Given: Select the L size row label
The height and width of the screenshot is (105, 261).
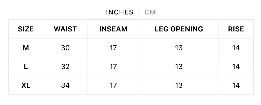Looking at the screenshot, I should (x=26, y=67).
